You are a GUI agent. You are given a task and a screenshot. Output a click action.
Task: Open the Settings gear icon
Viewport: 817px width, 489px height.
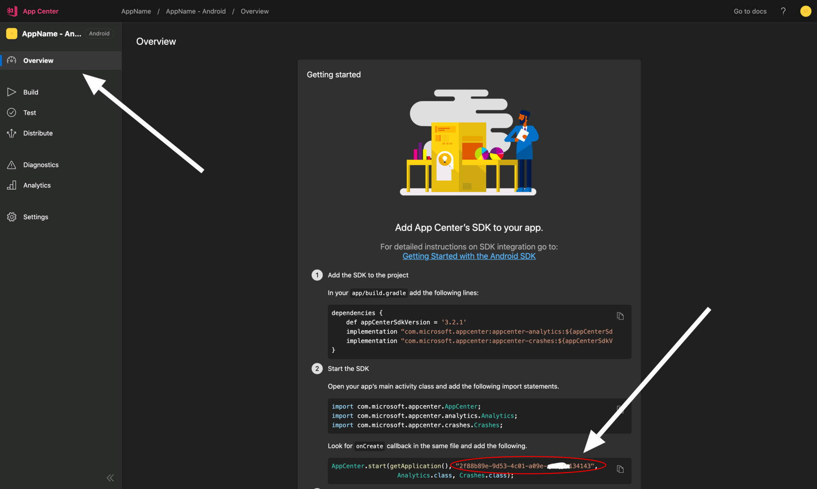tap(11, 217)
